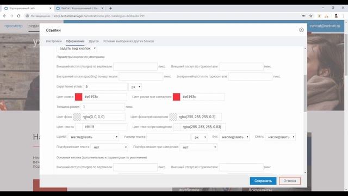Open the Настройки tab
The height and width of the screenshot is (196, 348).
coord(54,41)
